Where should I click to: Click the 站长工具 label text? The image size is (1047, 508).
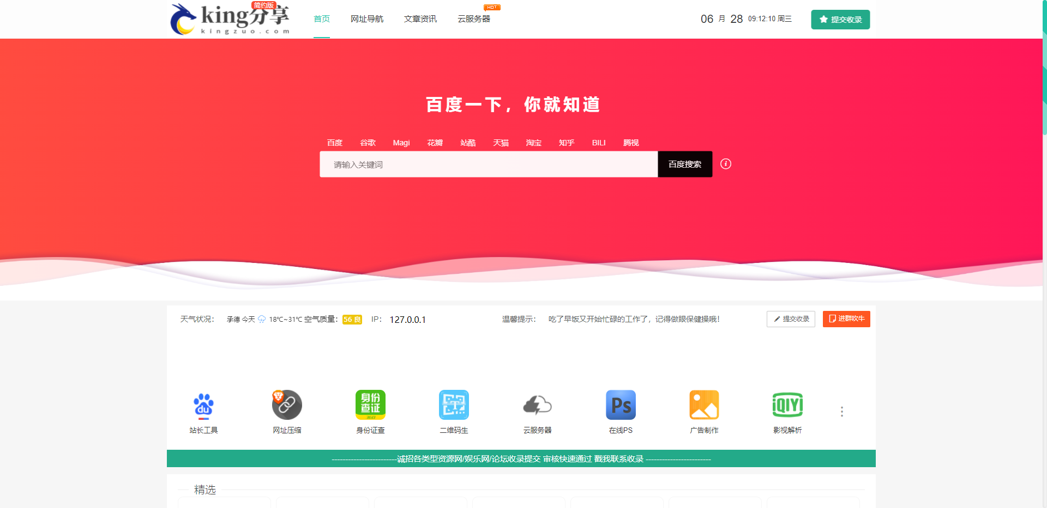click(203, 430)
